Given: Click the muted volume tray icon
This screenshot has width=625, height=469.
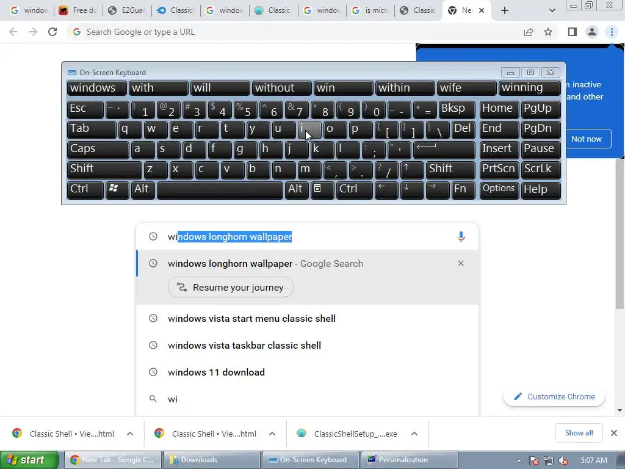Looking at the screenshot, I should tap(563, 460).
